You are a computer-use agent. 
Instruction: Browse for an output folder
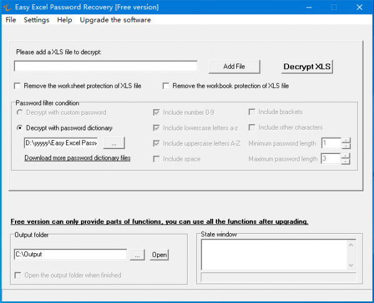[137, 255]
